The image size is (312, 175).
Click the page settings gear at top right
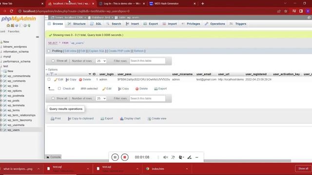[x=309, y=17]
